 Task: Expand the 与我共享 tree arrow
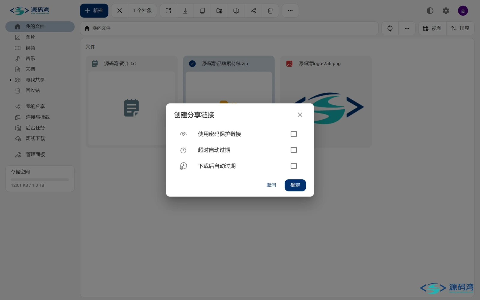coord(10,80)
